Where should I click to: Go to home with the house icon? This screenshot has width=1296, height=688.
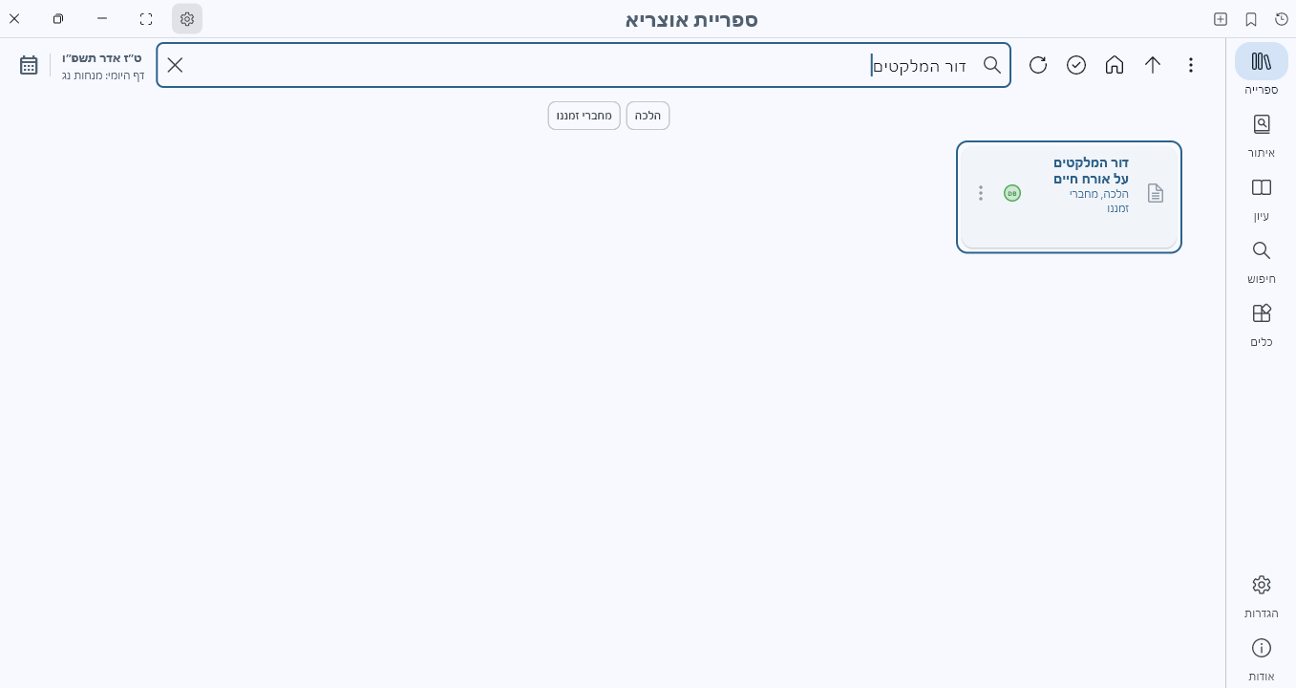coord(1114,64)
